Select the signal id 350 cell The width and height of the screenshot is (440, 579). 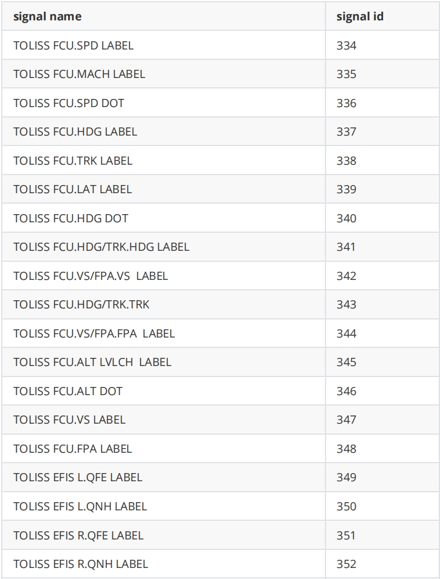pyautogui.click(x=346, y=506)
